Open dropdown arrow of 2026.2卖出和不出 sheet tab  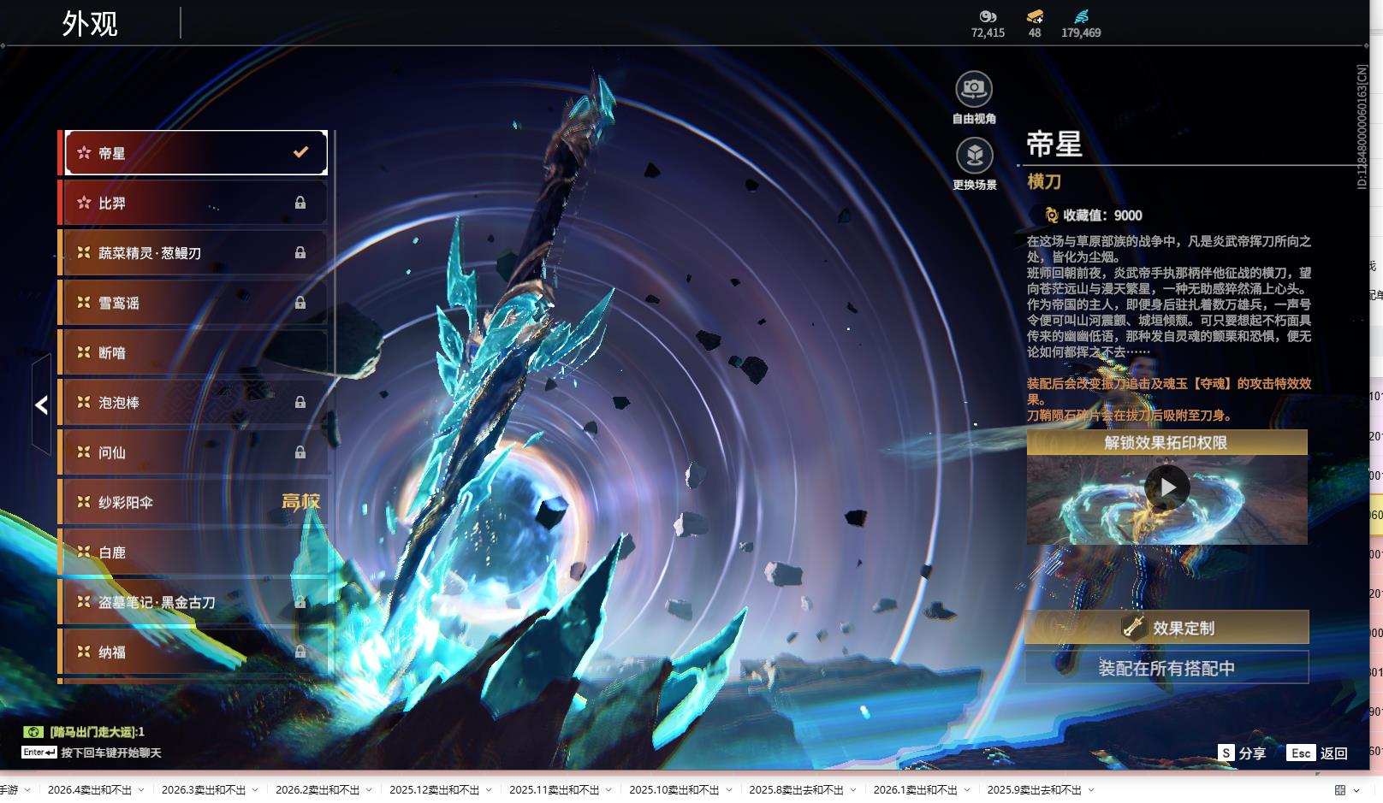(369, 790)
